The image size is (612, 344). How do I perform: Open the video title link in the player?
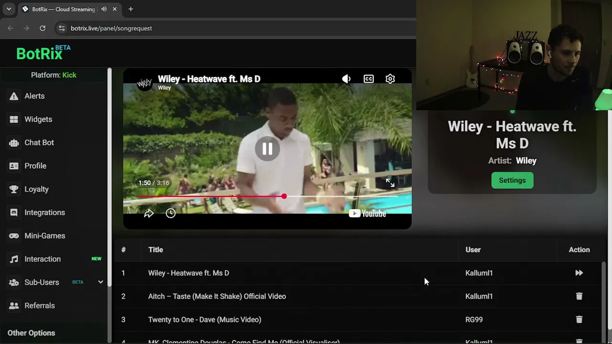[x=209, y=79]
